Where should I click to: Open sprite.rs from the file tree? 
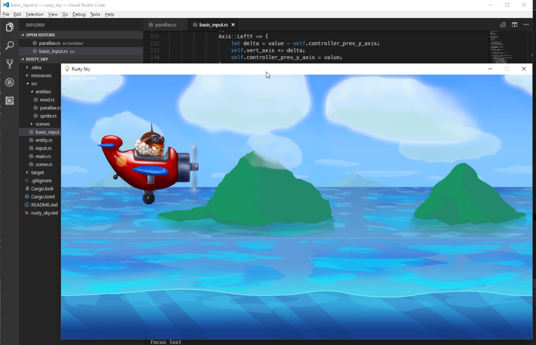click(x=48, y=116)
